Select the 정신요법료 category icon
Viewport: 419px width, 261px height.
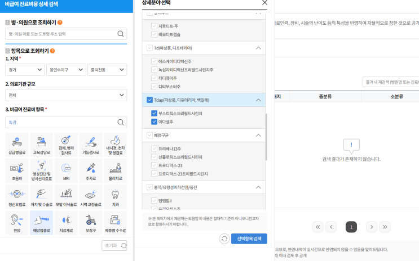17,196
